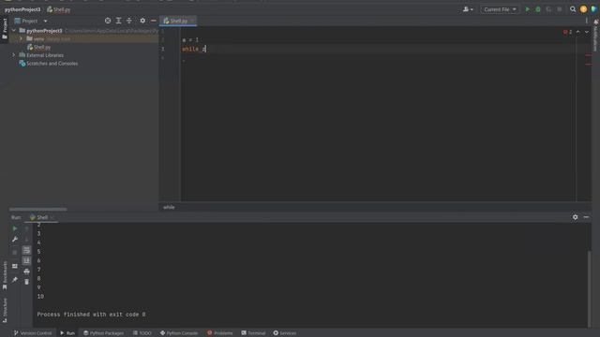The width and height of the screenshot is (600, 337).
Task: Click Run with Coverage icon in top toolbar
Action: point(548,9)
